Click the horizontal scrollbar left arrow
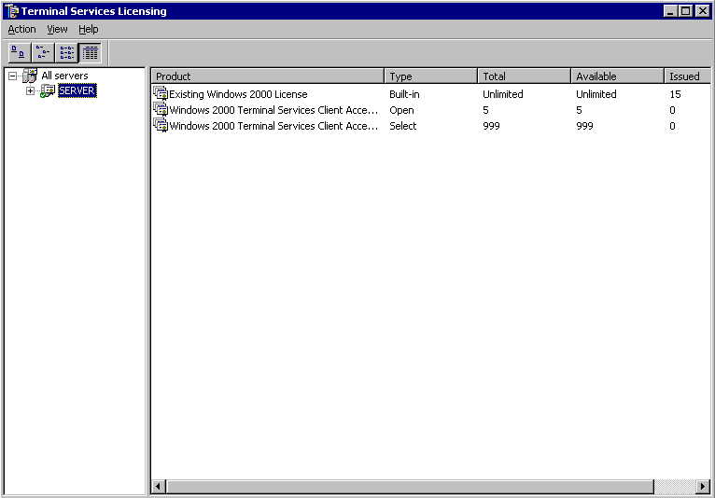The height and width of the screenshot is (498, 715). tap(158, 487)
